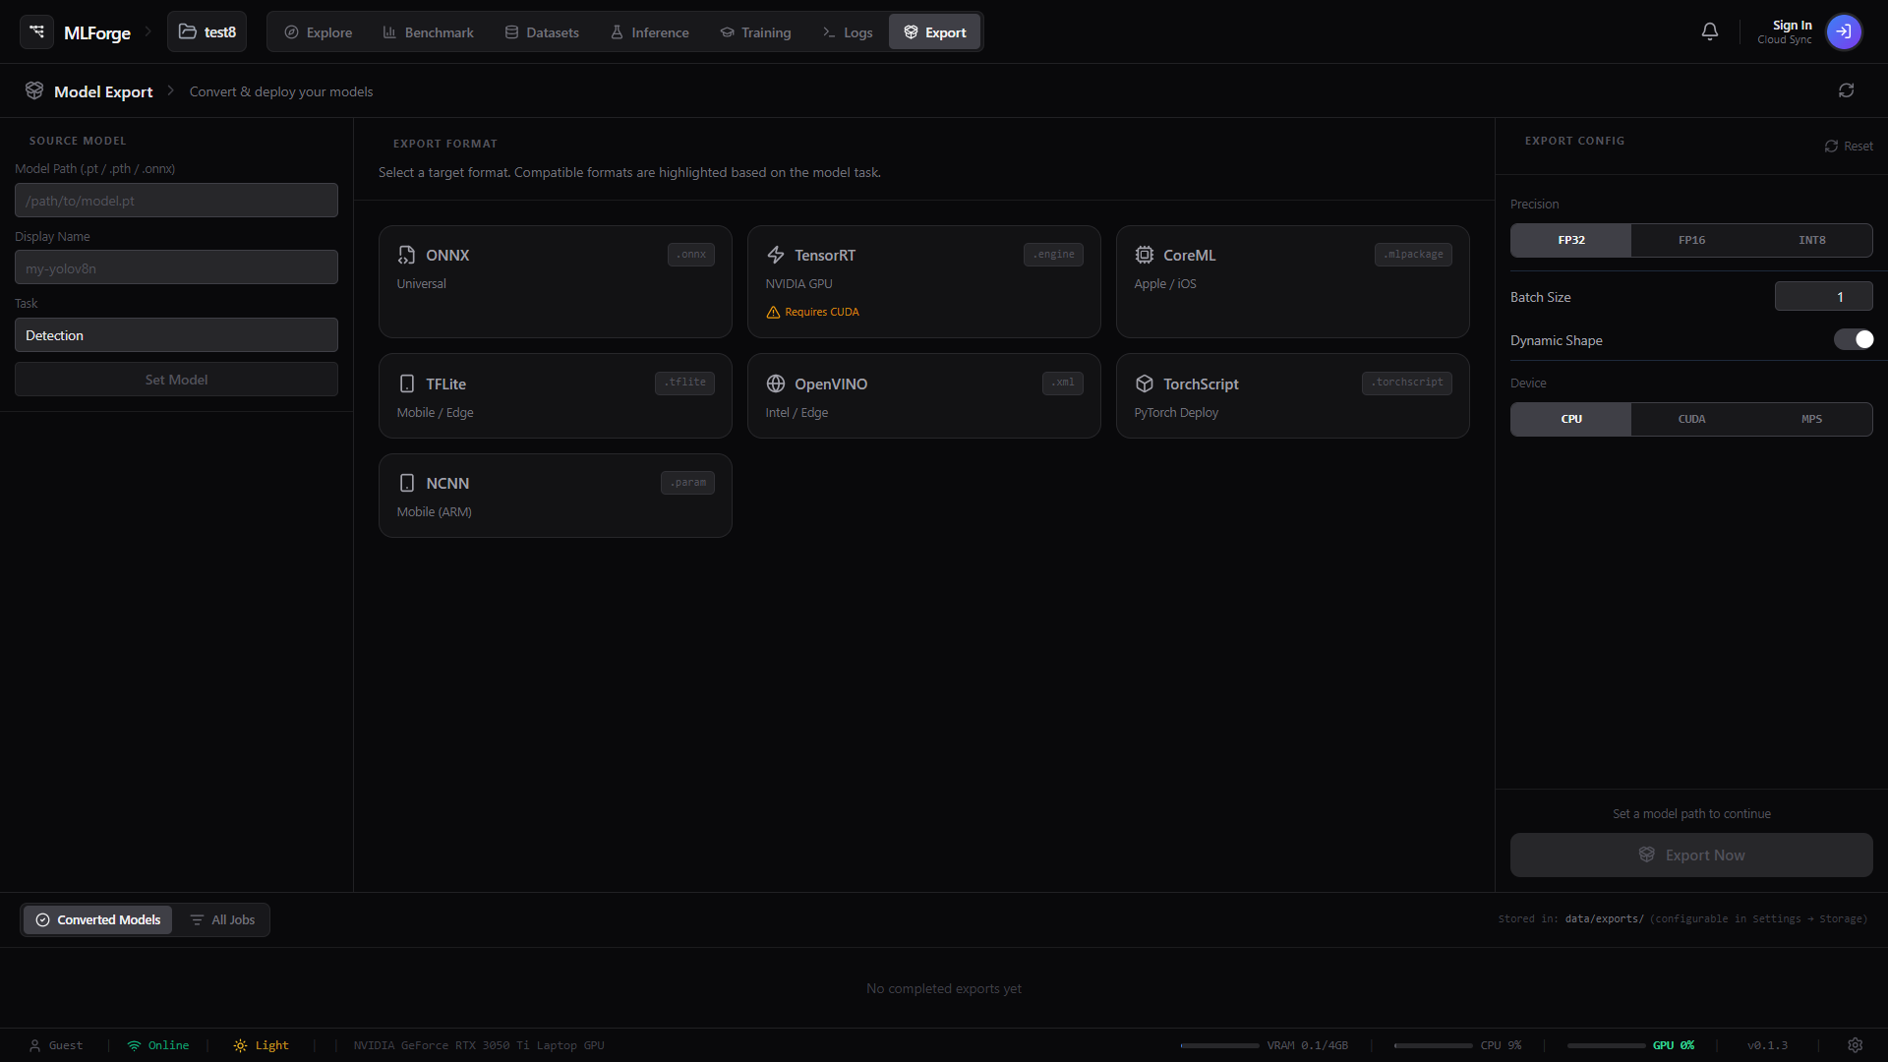Open the test8 project folder
1888x1062 pixels.
pos(207,32)
